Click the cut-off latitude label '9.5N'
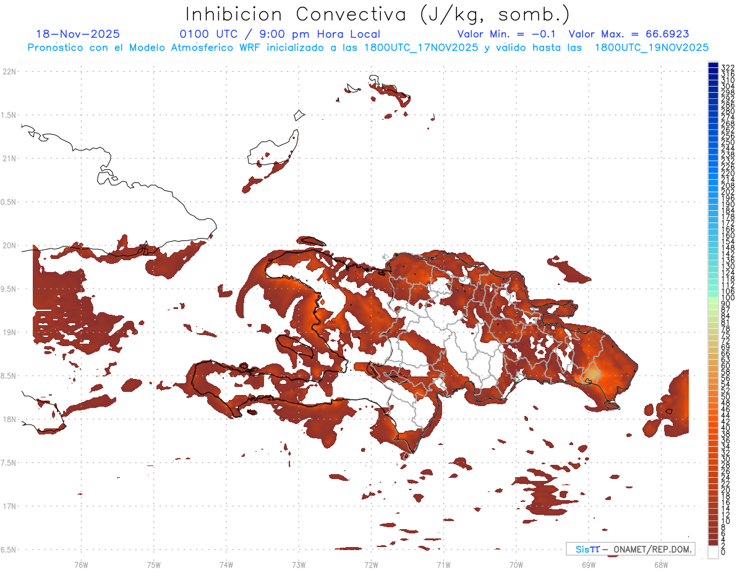 pos(8,289)
